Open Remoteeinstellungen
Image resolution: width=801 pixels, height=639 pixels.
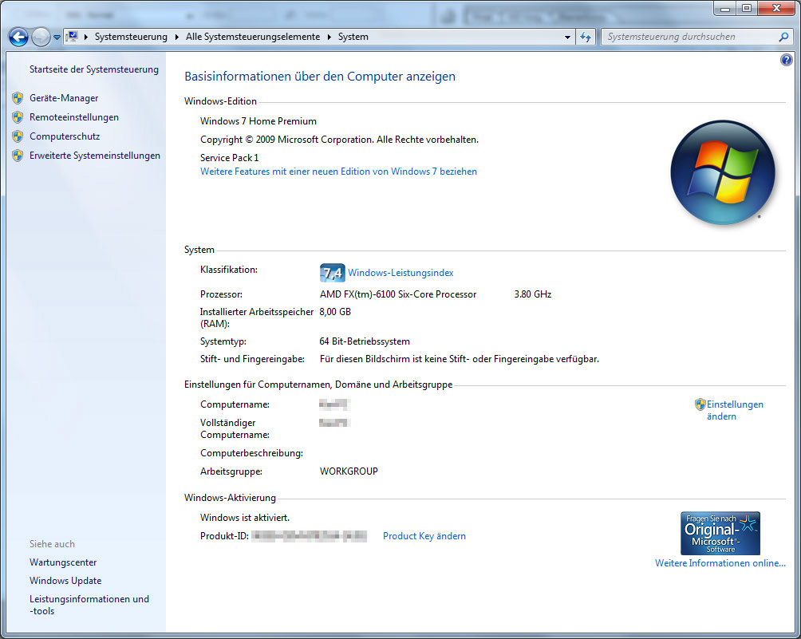[74, 117]
